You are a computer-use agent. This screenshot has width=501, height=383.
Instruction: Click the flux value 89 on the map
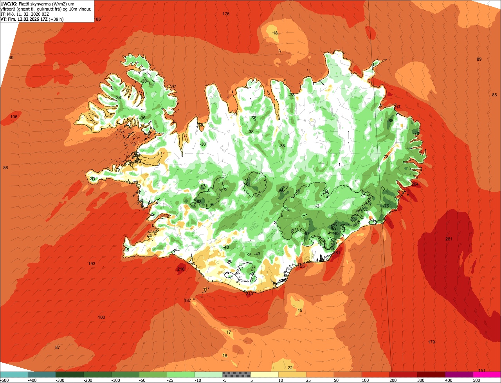[479, 59]
